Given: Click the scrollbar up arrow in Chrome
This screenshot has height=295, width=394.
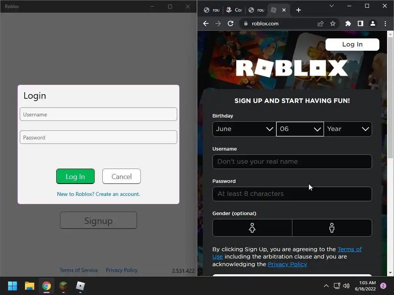Looking at the screenshot, I should (x=390, y=34).
